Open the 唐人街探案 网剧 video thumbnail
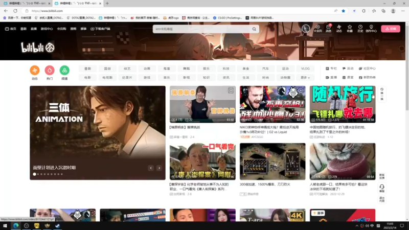This screenshot has height=230, width=409. pos(202,162)
